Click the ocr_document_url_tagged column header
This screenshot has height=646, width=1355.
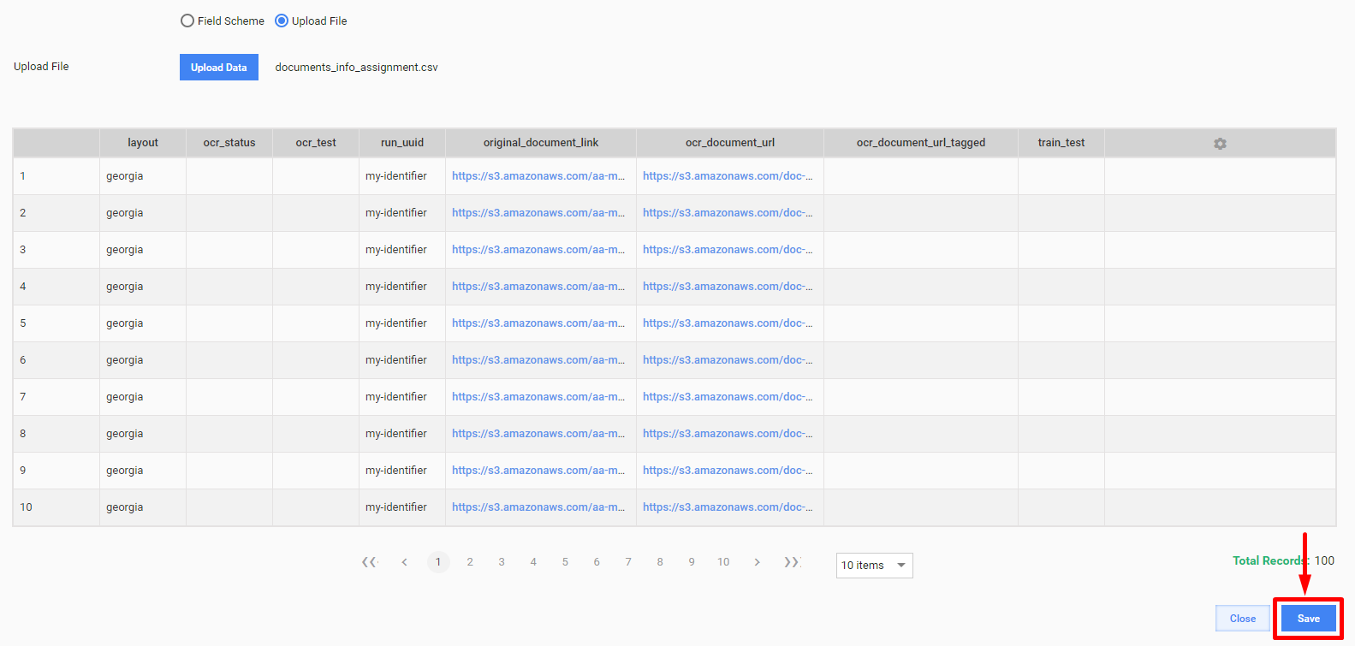coord(921,143)
